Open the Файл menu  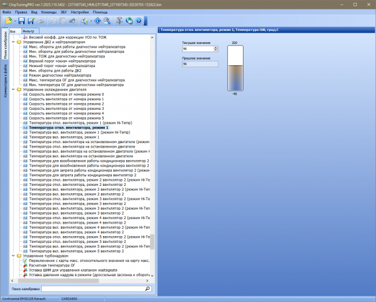coord(6,12)
